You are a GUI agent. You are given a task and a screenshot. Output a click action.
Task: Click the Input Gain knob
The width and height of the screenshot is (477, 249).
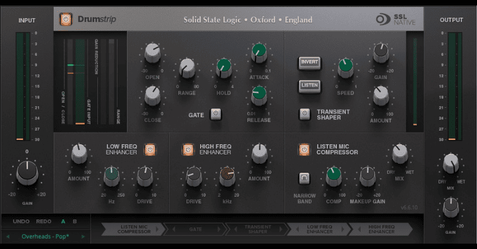pos(27,173)
